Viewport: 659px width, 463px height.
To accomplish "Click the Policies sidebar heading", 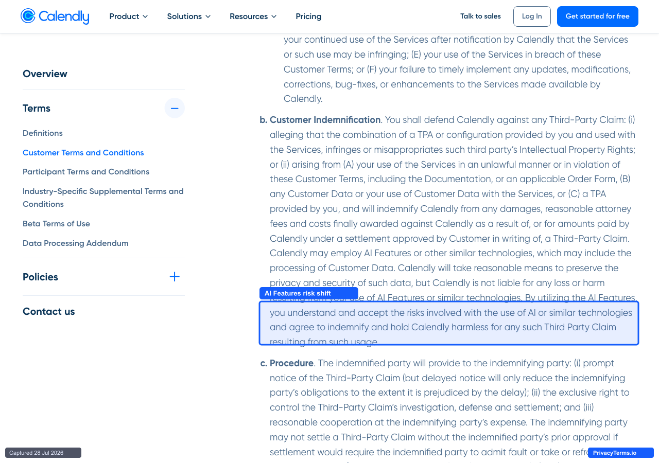I will pyautogui.click(x=40, y=277).
